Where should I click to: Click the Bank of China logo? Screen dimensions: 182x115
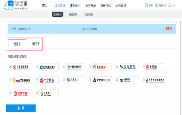(x=155, y=67)
